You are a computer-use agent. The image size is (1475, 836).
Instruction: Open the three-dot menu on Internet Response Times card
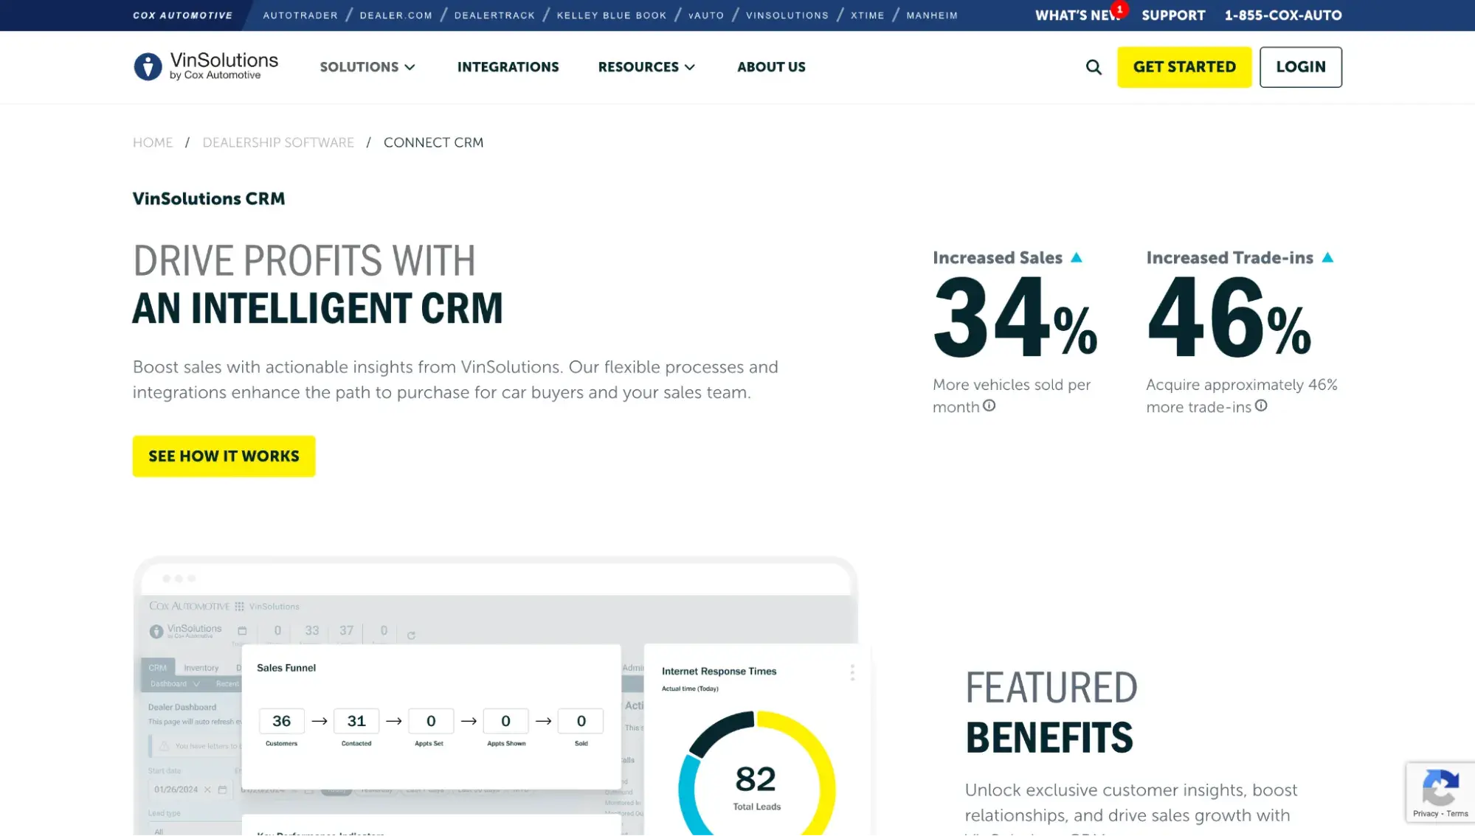852,672
